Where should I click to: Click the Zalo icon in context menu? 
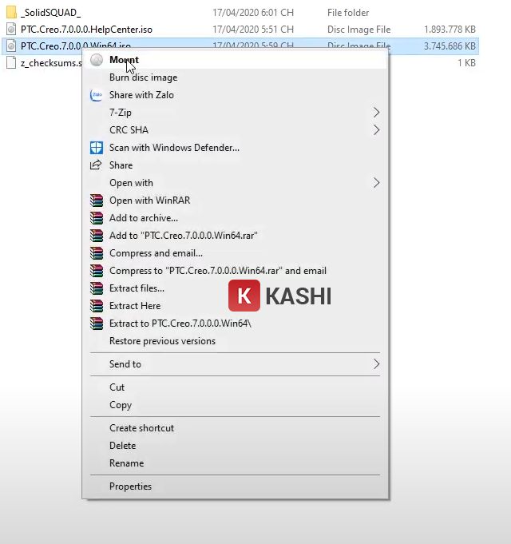[97, 95]
